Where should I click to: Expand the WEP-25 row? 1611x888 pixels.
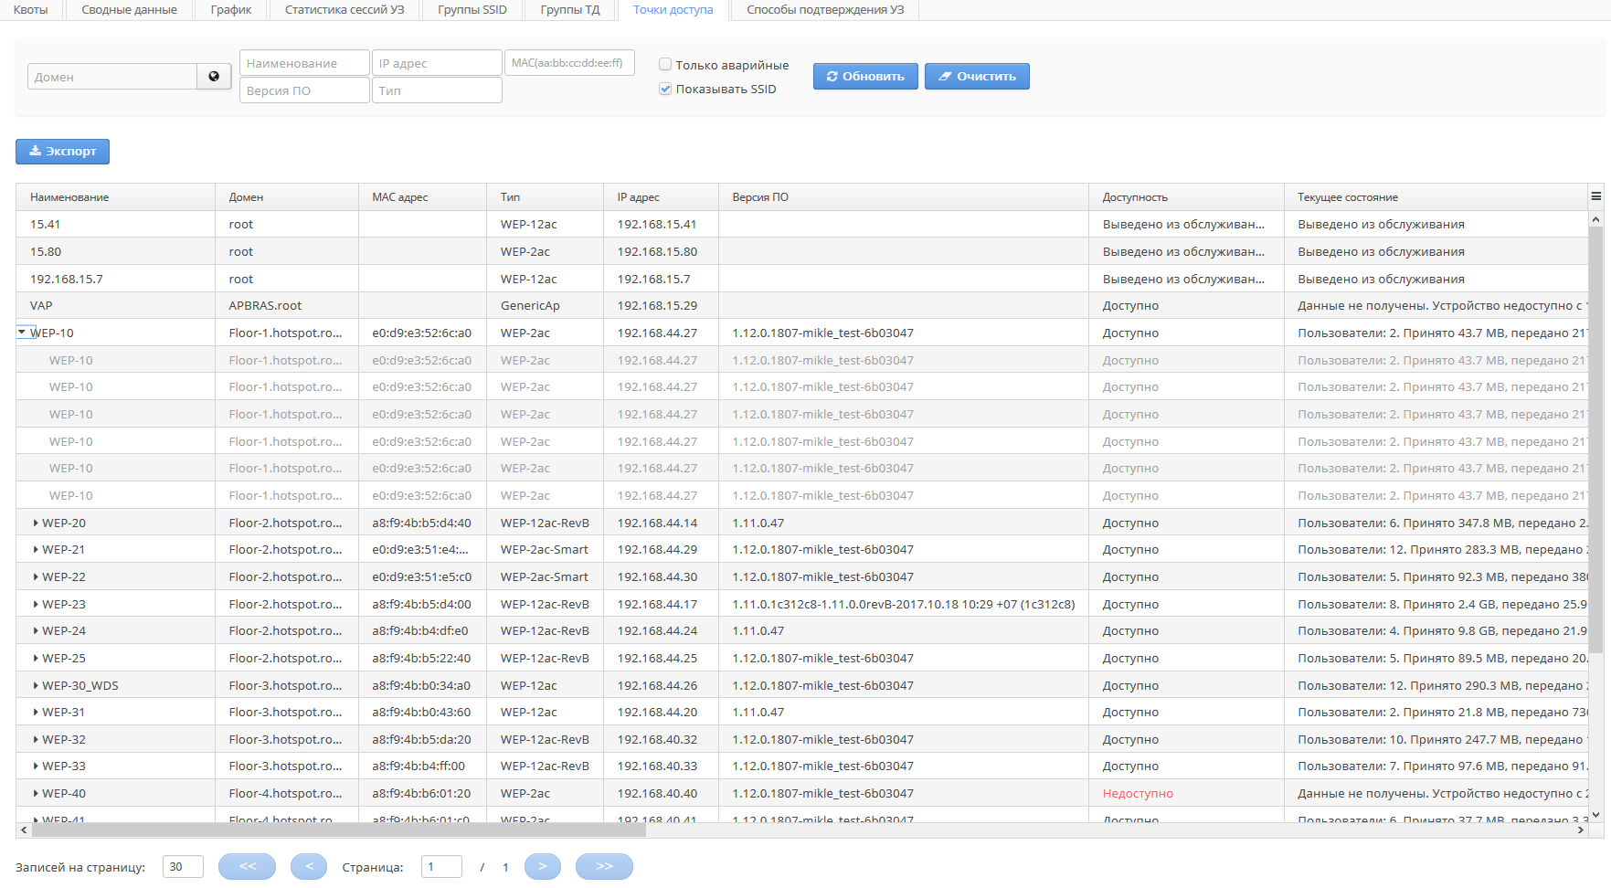pos(36,659)
